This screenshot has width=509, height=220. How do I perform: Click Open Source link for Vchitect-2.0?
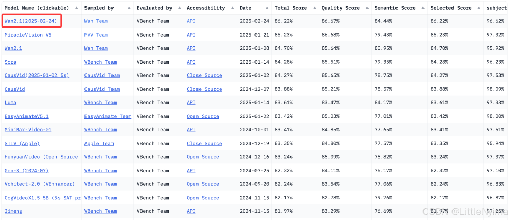[x=203, y=184]
